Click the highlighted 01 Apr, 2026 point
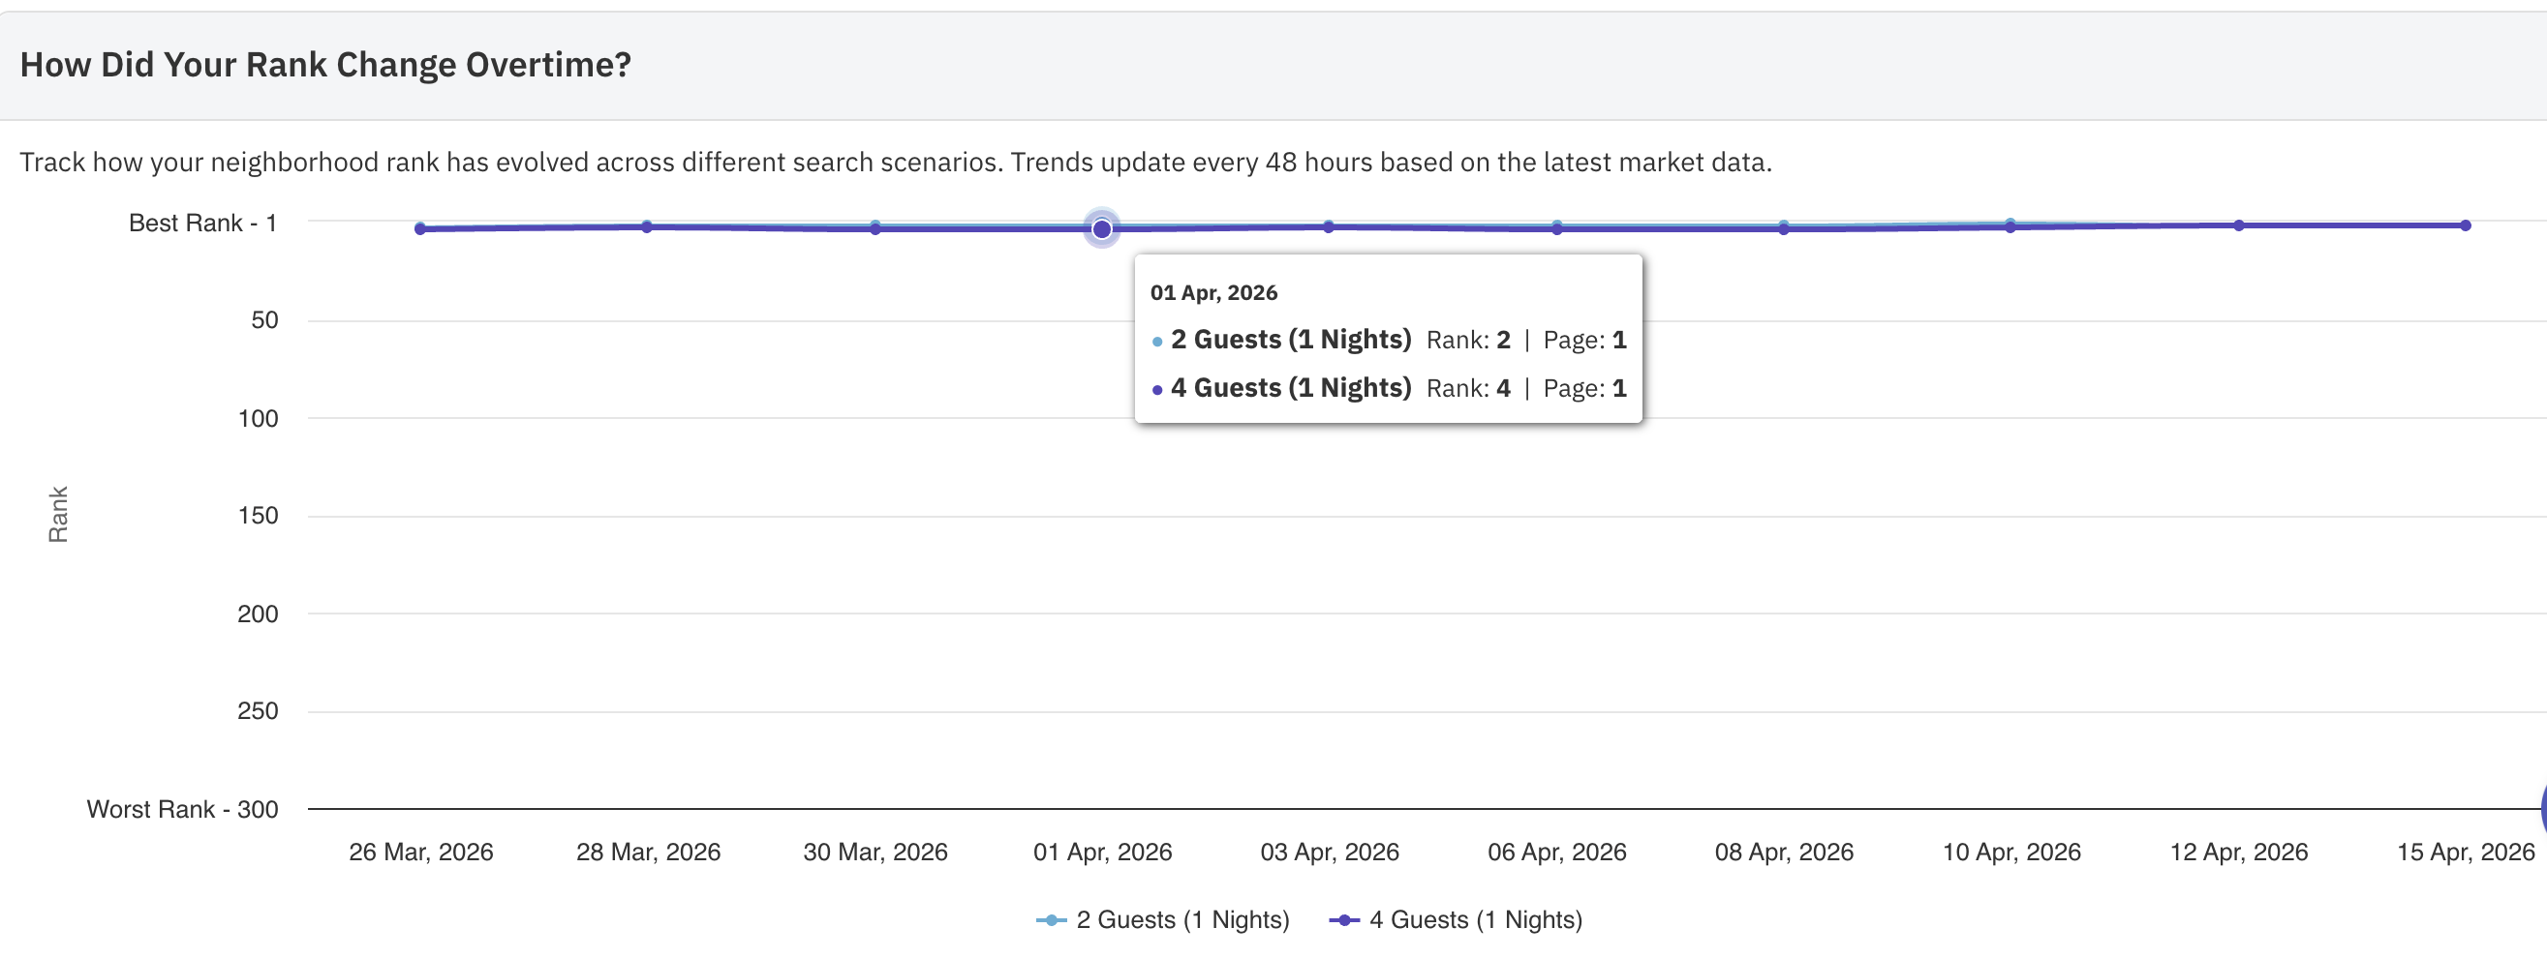The width and height of the screenshot is (2547, 958). click(1101, 229)
